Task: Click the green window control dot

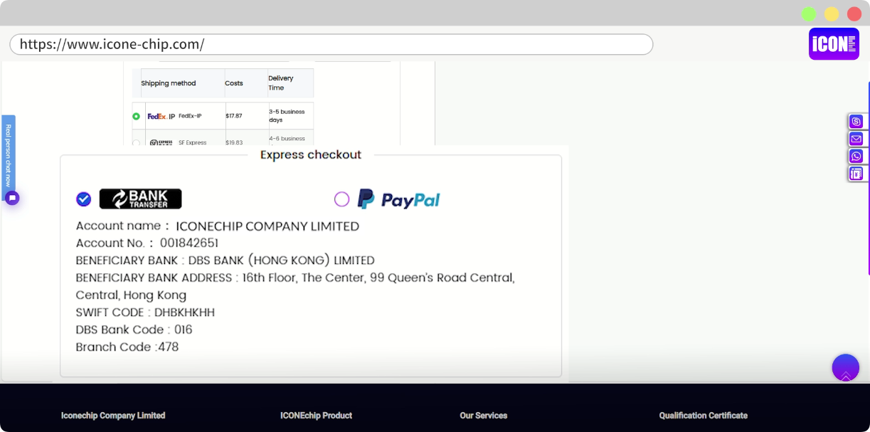Action: point(809,14)
